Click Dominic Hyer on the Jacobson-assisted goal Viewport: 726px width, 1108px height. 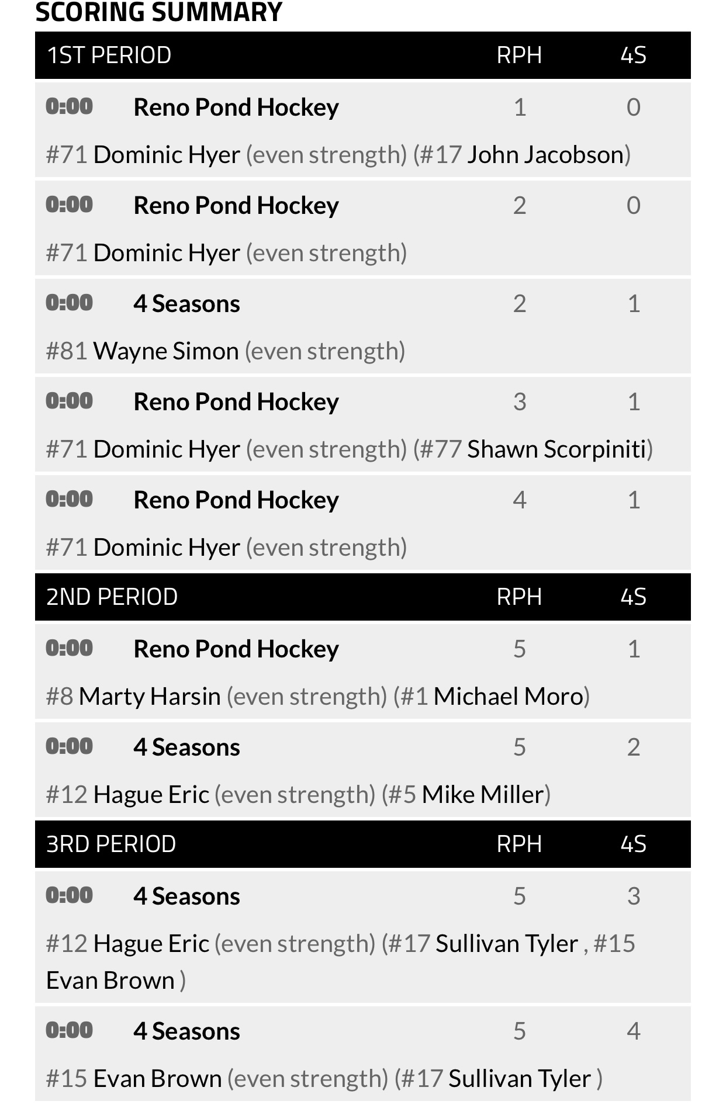(167, 155)
